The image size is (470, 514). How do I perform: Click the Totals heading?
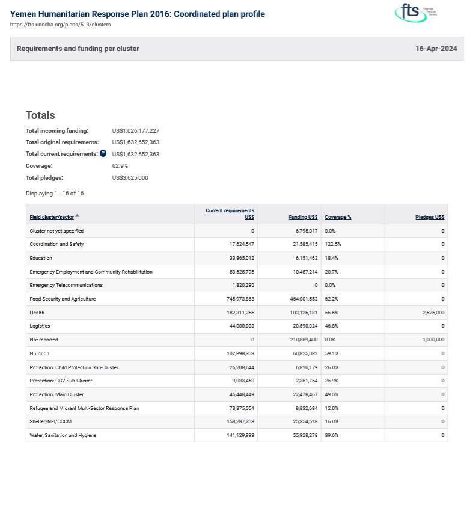(x=40, y=115)
